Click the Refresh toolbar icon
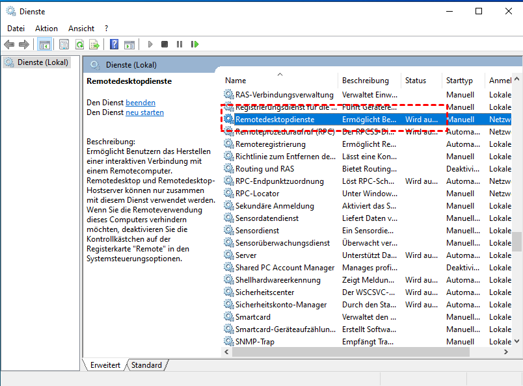The image size is (523, 386). pyautogui.click(x=79, y=44)
